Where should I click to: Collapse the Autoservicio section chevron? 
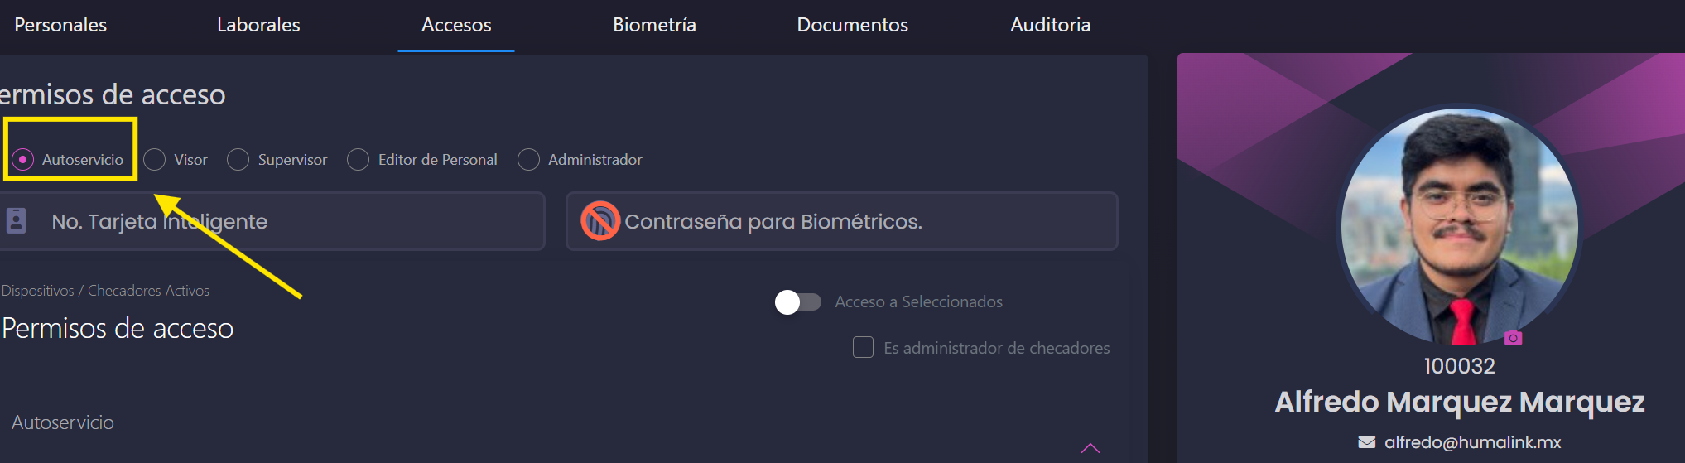click(x=1090, y=448)
